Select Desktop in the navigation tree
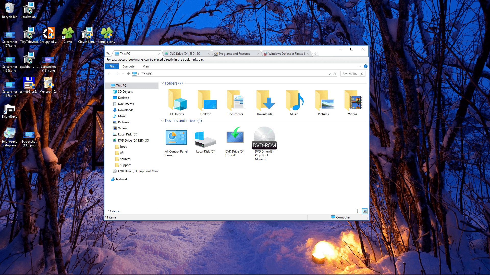 123,98
